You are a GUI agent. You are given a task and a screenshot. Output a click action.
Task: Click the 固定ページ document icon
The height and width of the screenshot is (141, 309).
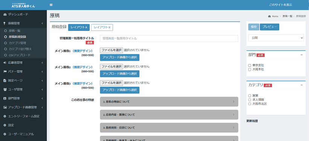5,80
